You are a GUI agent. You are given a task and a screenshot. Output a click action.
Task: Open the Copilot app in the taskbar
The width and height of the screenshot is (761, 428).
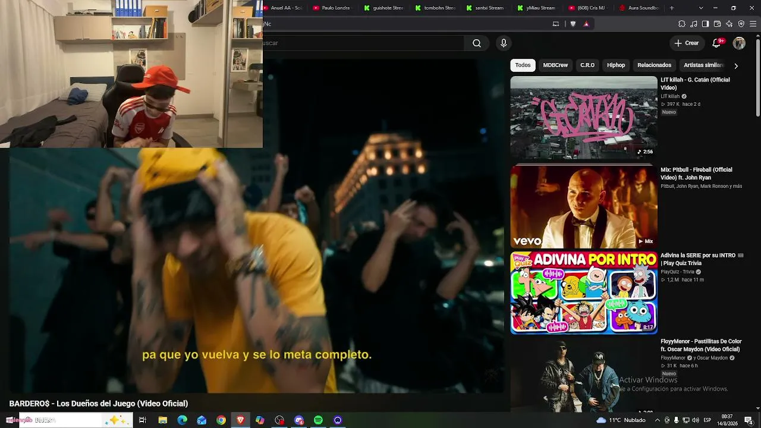(260, 420)
